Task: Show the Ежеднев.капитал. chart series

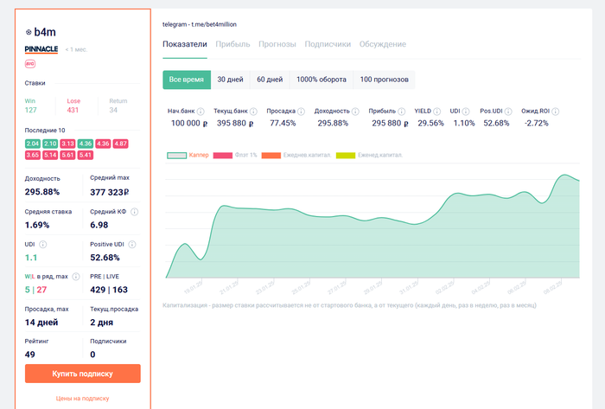Action: coord(288,156)
